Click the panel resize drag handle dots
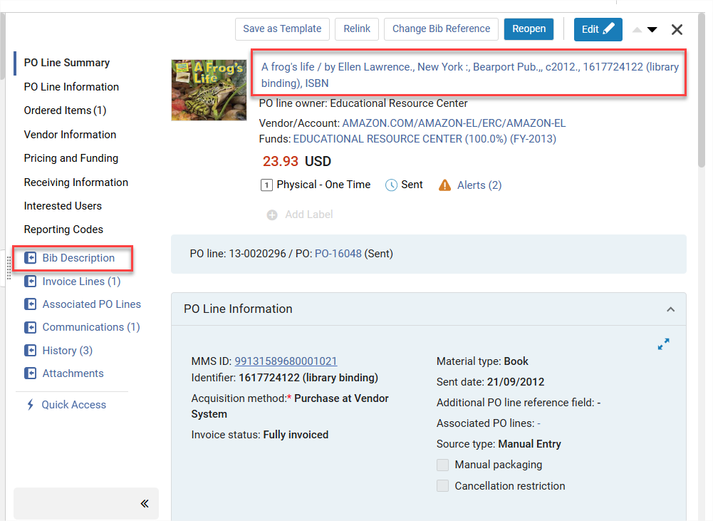The width and height of the screenshot is (713, 521). pos(8,267)
